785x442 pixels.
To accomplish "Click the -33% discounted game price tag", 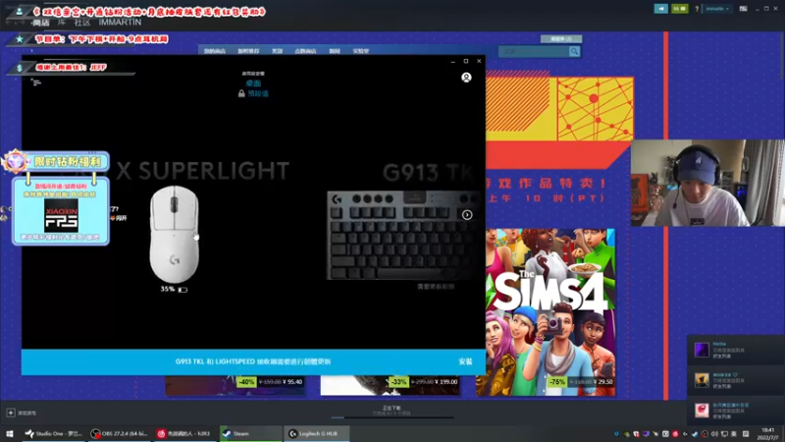I will 423,382.
